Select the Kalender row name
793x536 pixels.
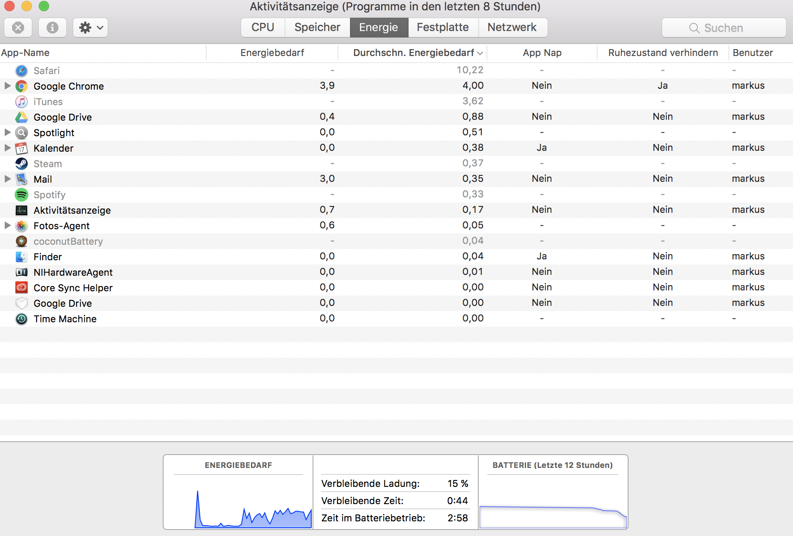(53, 148)
